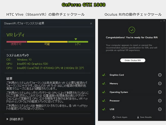Click the green checkmark beside Memory

pos(104,83)
